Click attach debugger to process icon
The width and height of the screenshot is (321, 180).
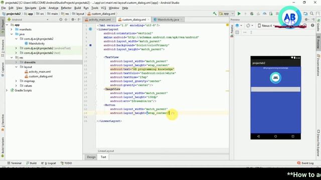(x=271, y=13)
